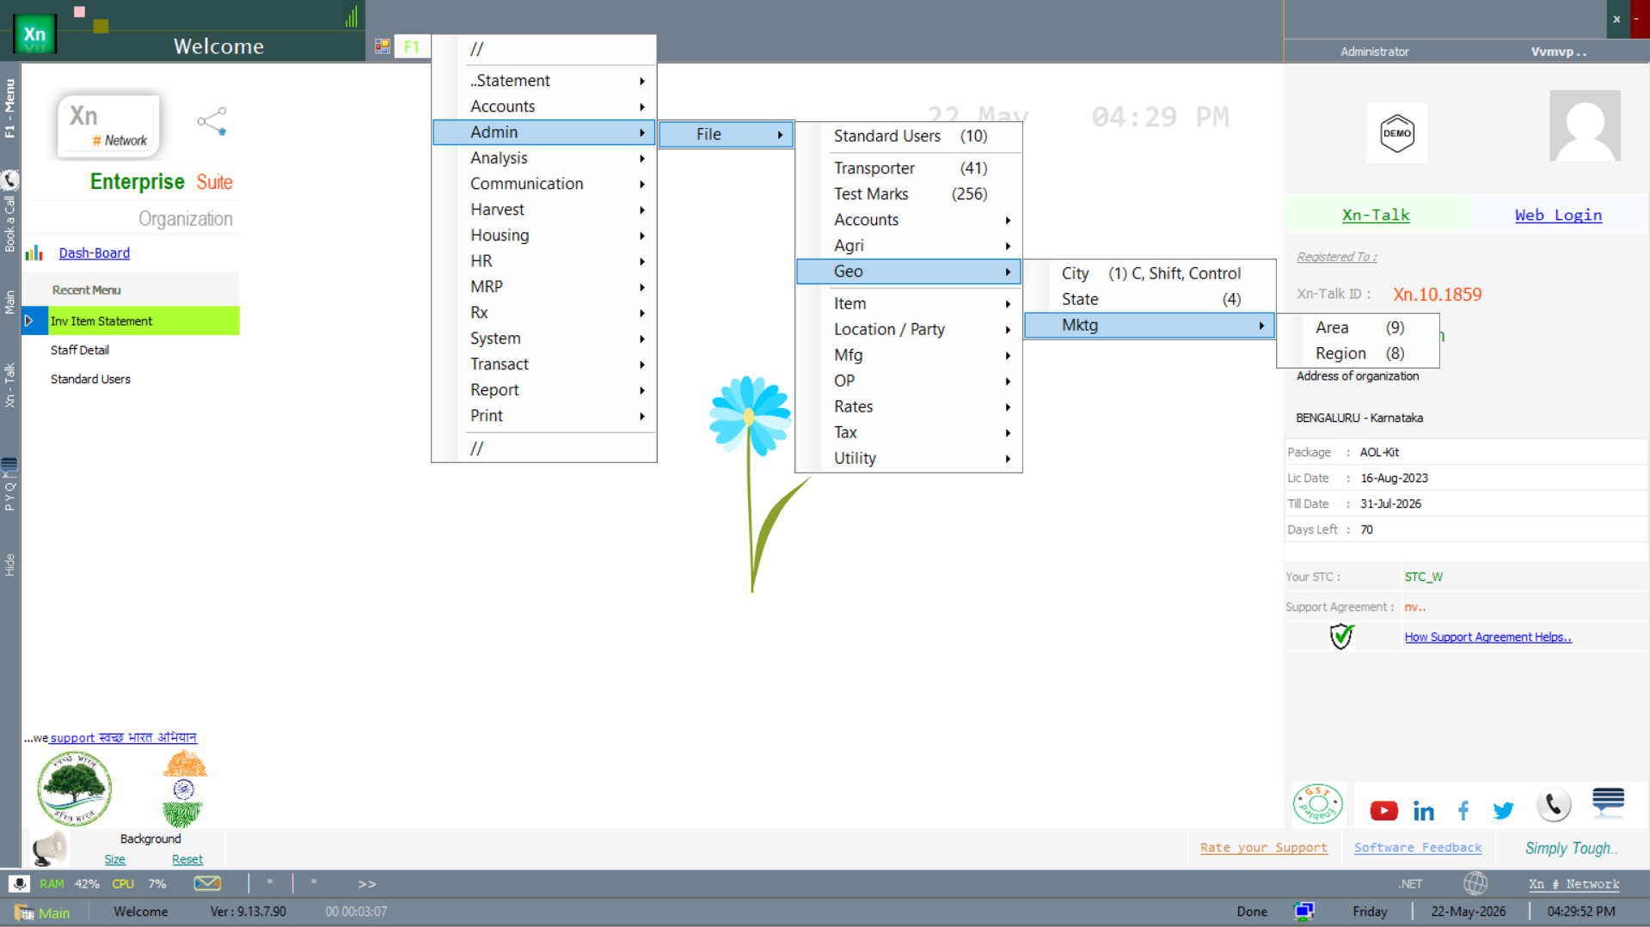The width and height of the screenshot is (1650, 927).
Task: Click the microphone icon beside RAM
Action: tap(19, 883)
